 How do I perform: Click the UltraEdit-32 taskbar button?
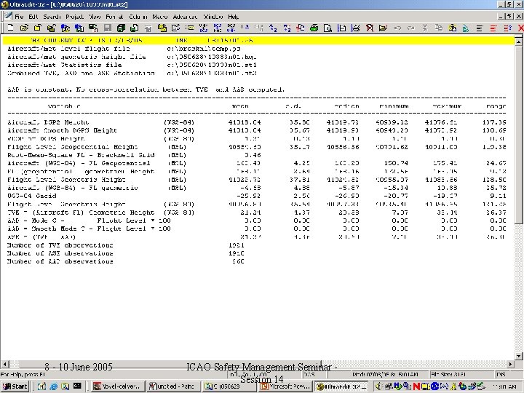pos(341,386)
